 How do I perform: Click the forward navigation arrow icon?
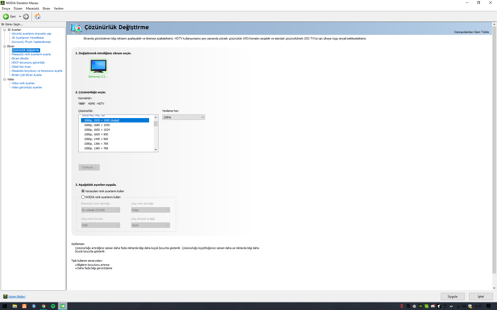click(26, 17)
